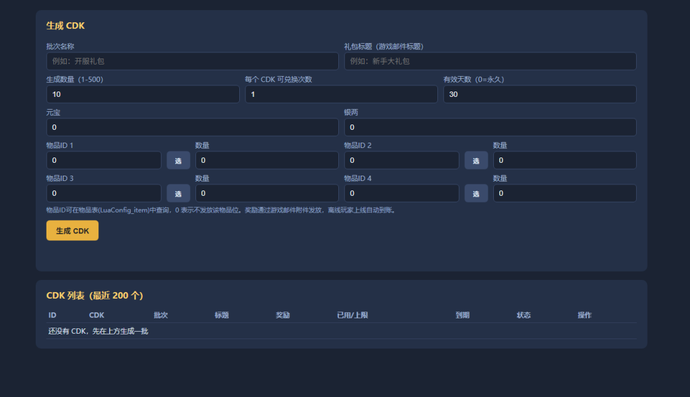Screen dimensions: 690x397
Task: Click the 生成数量 (1-500) field
Action: tap(143, 94)
